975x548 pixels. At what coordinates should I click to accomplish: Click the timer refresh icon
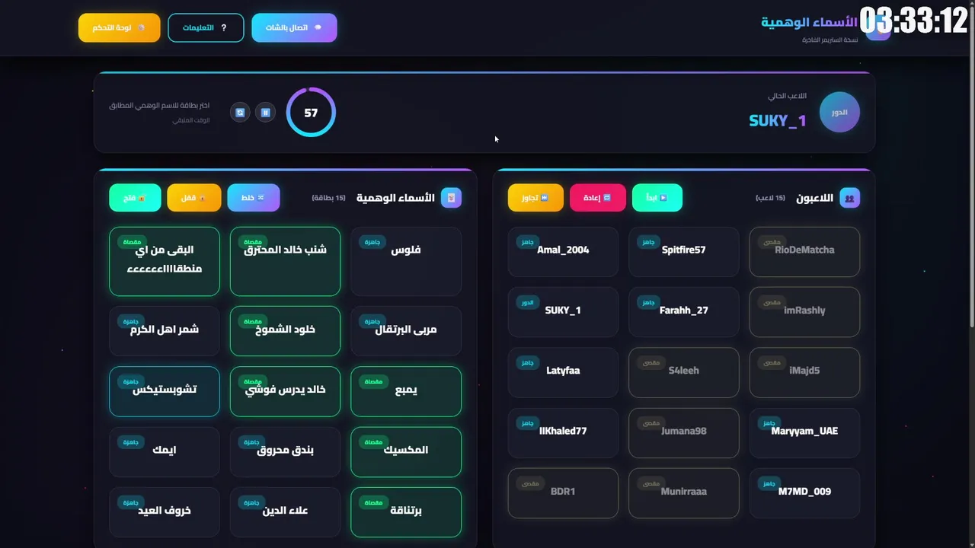coord(240,113)
